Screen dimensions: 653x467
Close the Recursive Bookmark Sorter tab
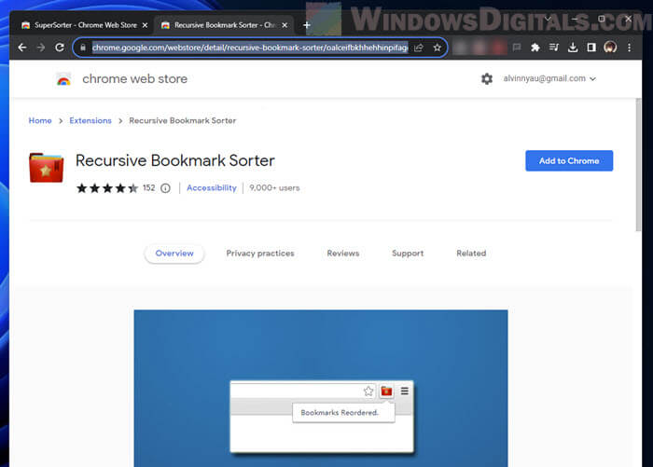(x=285, y=25)
